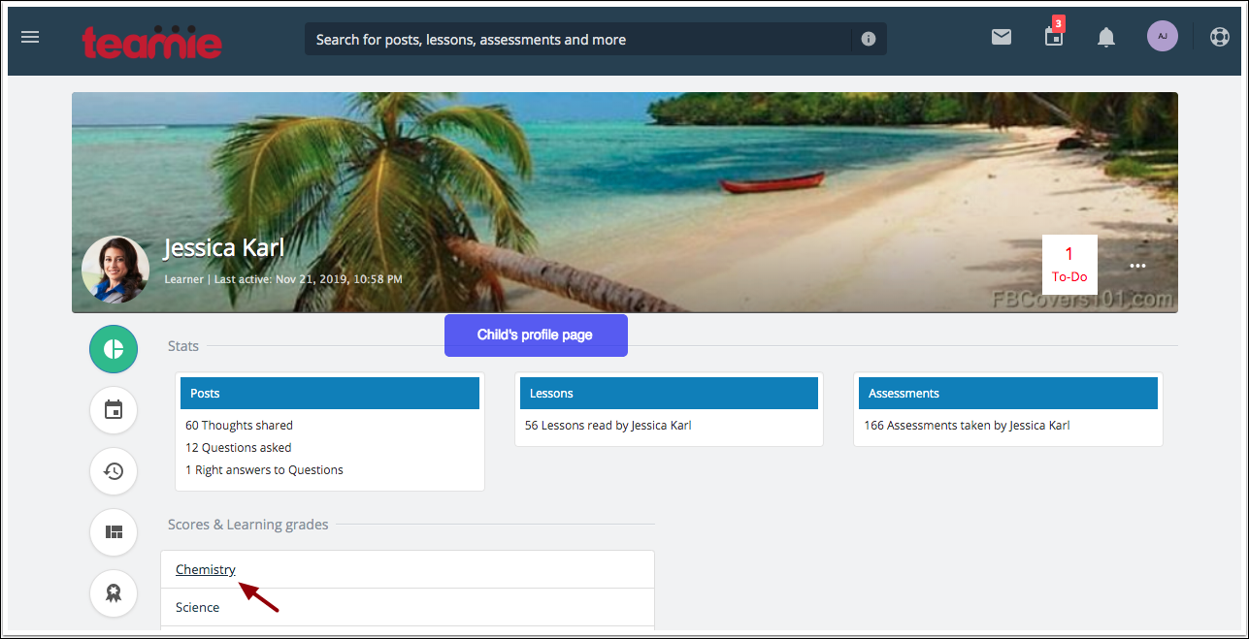Open the three-dots more options menu
Viewport: 1249px width, 639px height.
tap(1138, 266)
